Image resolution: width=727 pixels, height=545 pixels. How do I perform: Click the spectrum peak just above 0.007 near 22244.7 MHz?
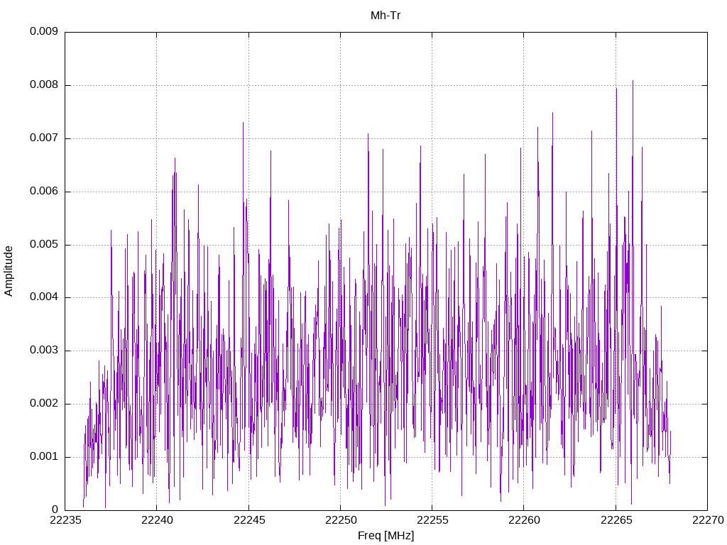(x=243, y=123)
